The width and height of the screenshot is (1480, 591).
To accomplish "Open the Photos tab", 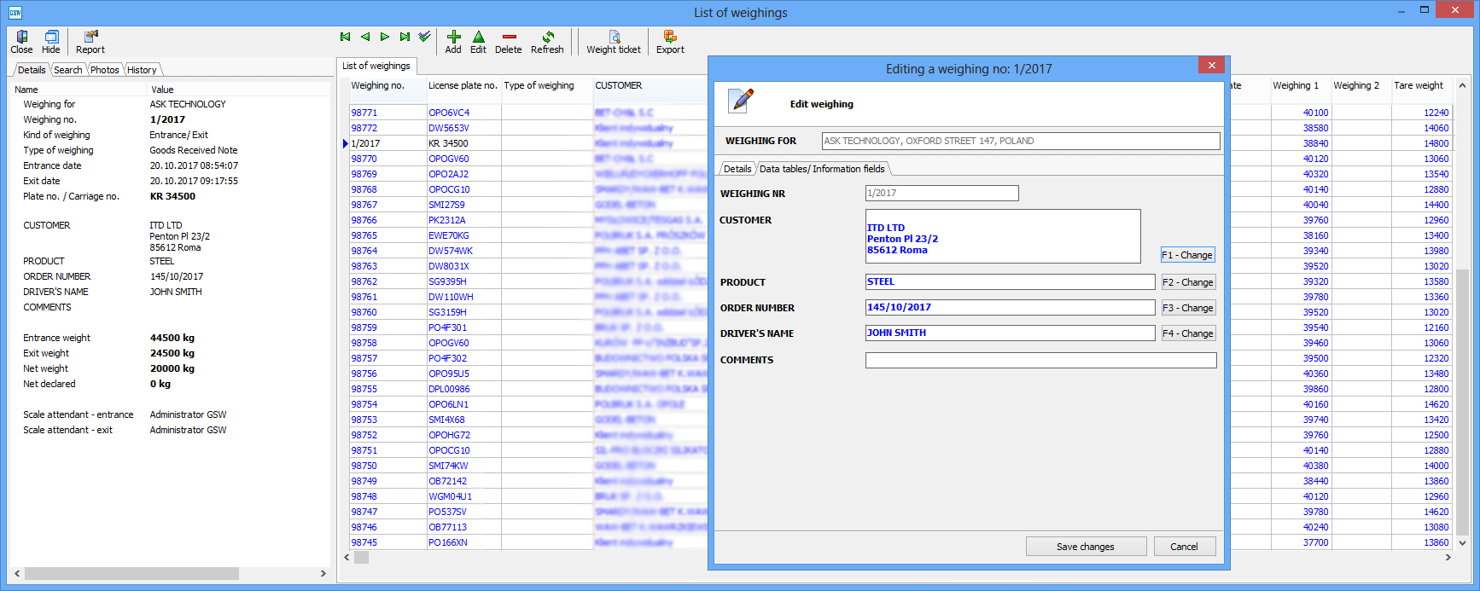I will 105,70.
